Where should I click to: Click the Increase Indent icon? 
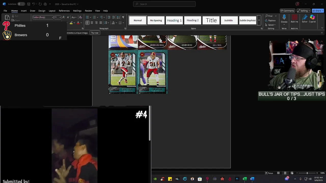(x=113, y=17)
